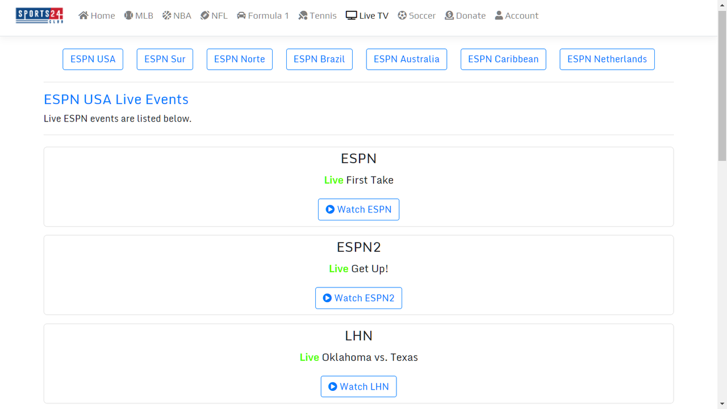Click the ESPN card title
This screenshot has height=409, width=727.
[x=359, y=158]
